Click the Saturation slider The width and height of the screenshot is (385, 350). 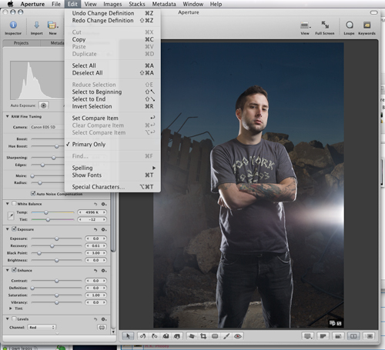pos(56,295)
